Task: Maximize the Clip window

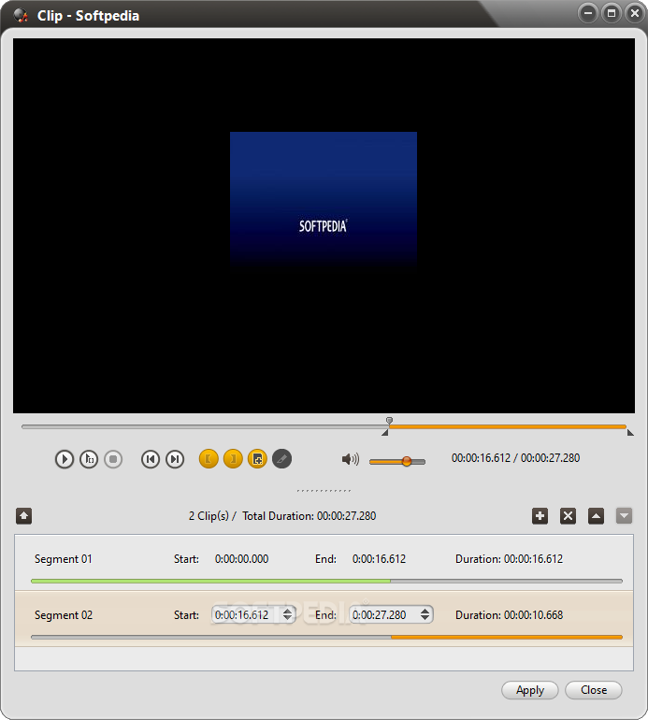Action: [612, 13]
